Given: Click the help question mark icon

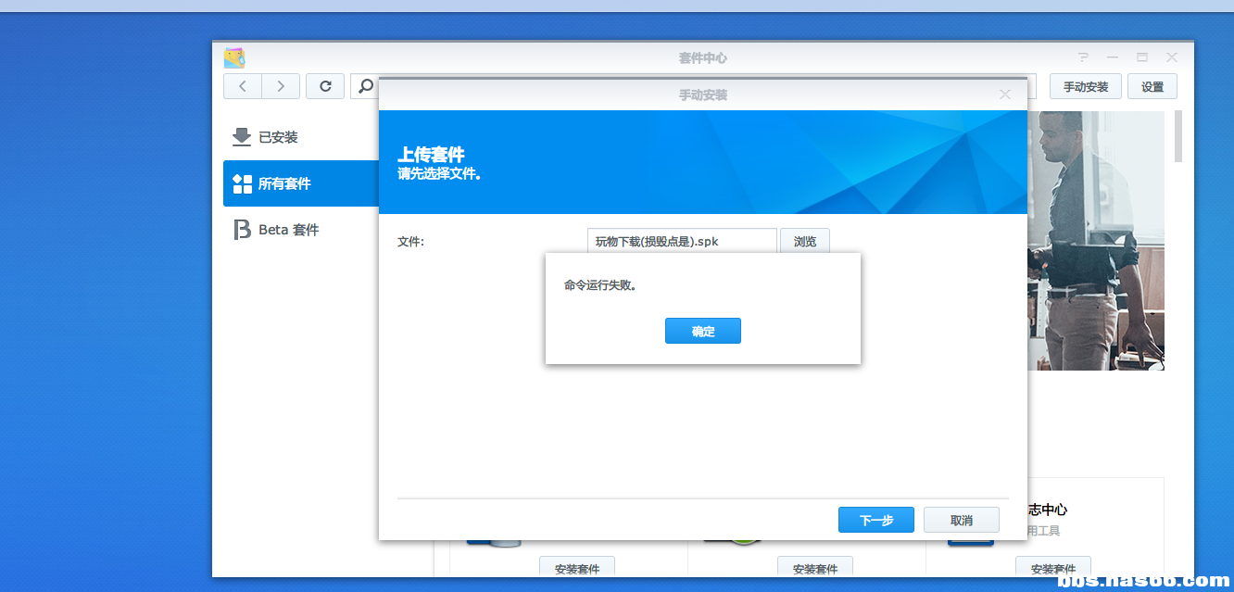Looking at the screenshot, I should [1082, 57].
